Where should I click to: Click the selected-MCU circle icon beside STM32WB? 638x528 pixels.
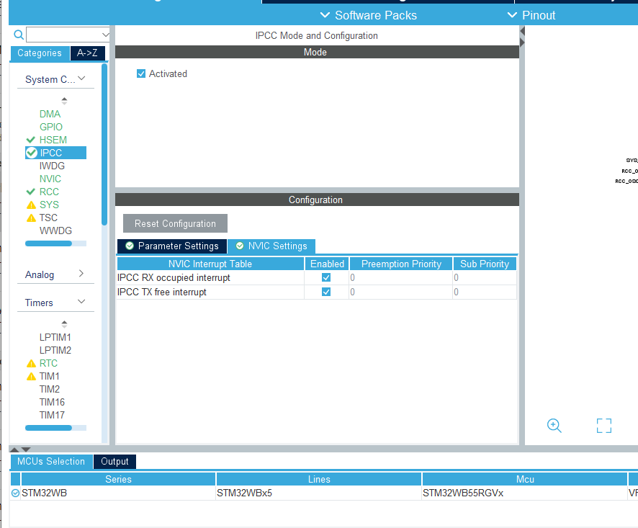click(15, 493)
